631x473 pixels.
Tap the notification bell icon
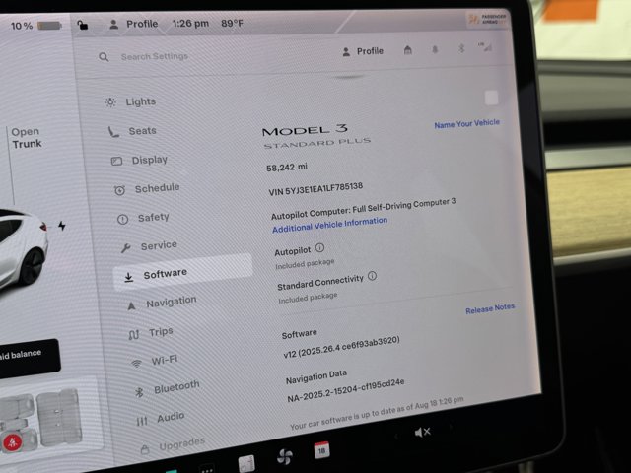435,50
